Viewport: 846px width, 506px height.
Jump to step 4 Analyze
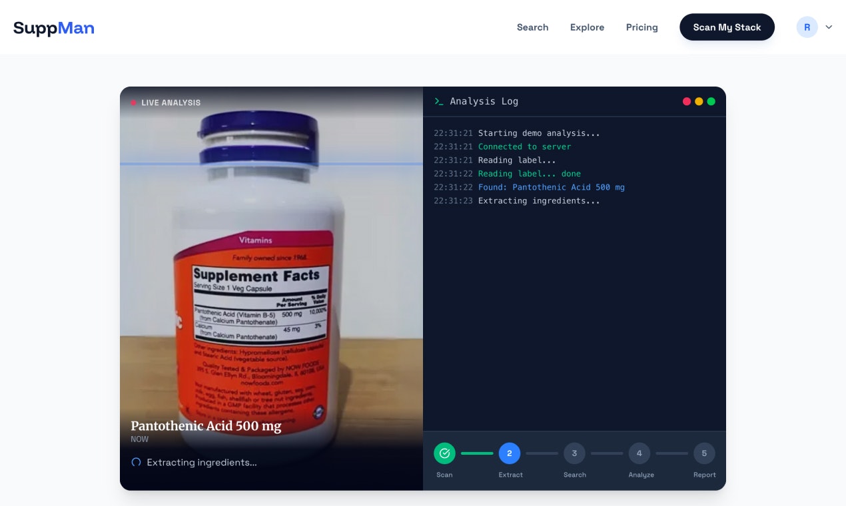(639, 453)
